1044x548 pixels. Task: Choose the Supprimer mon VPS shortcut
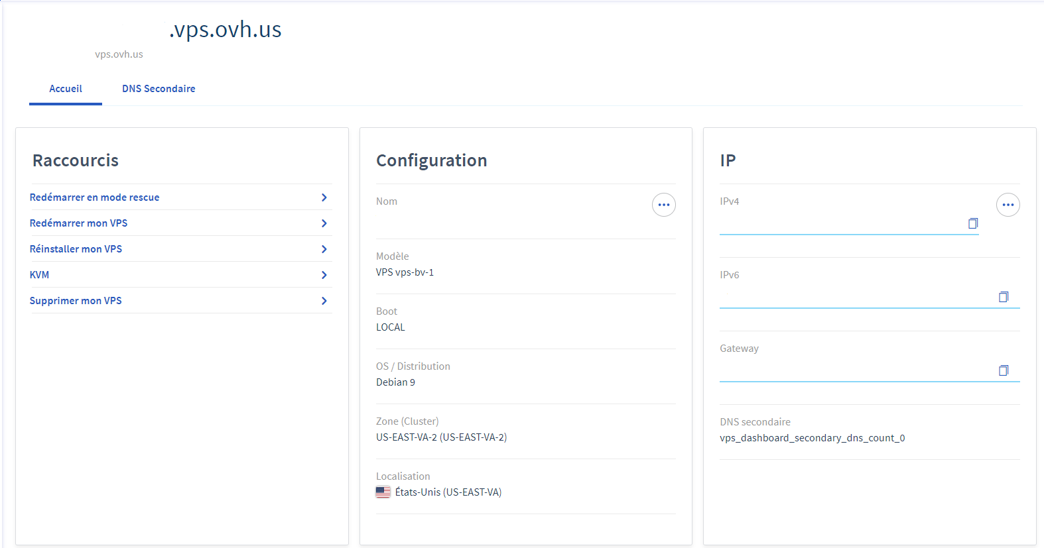[x=76, y=301]
